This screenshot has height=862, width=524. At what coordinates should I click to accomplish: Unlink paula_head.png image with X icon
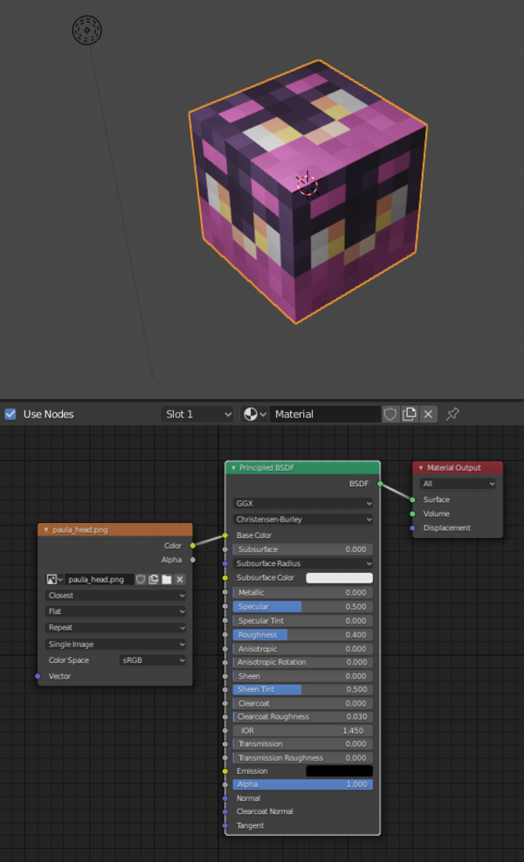pos(180,579)
